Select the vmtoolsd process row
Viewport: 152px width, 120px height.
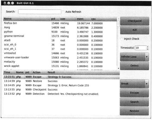(60, 53)
